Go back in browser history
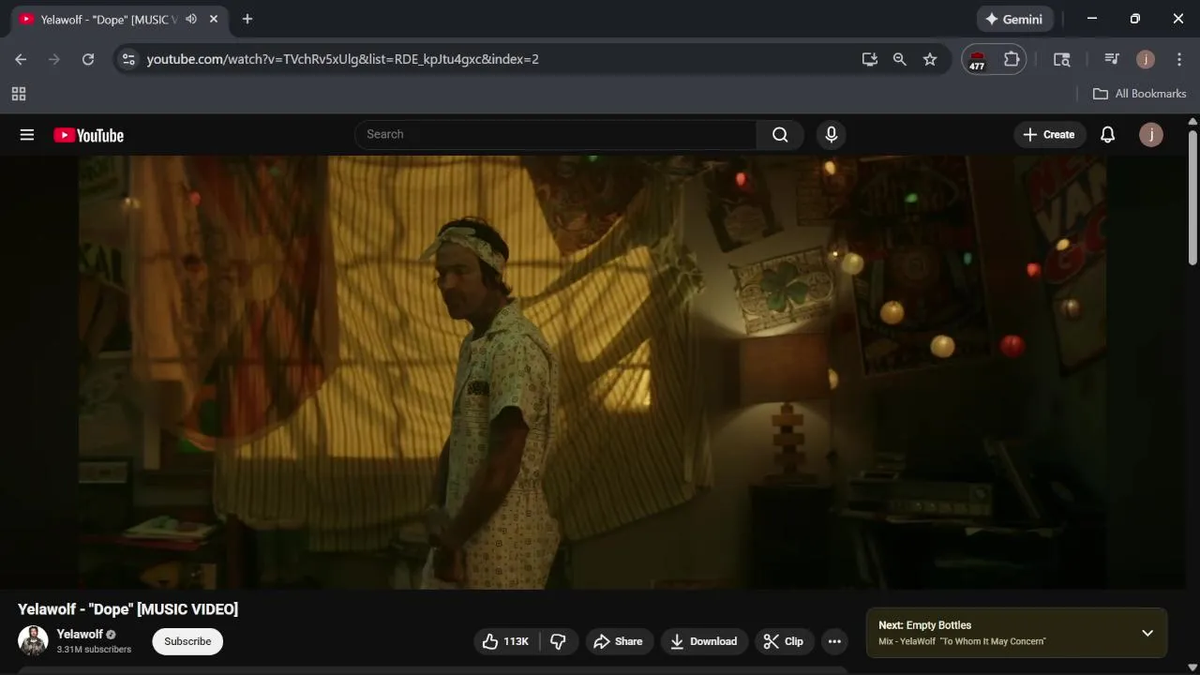The image size is (1200, 675). click(21, 59)
